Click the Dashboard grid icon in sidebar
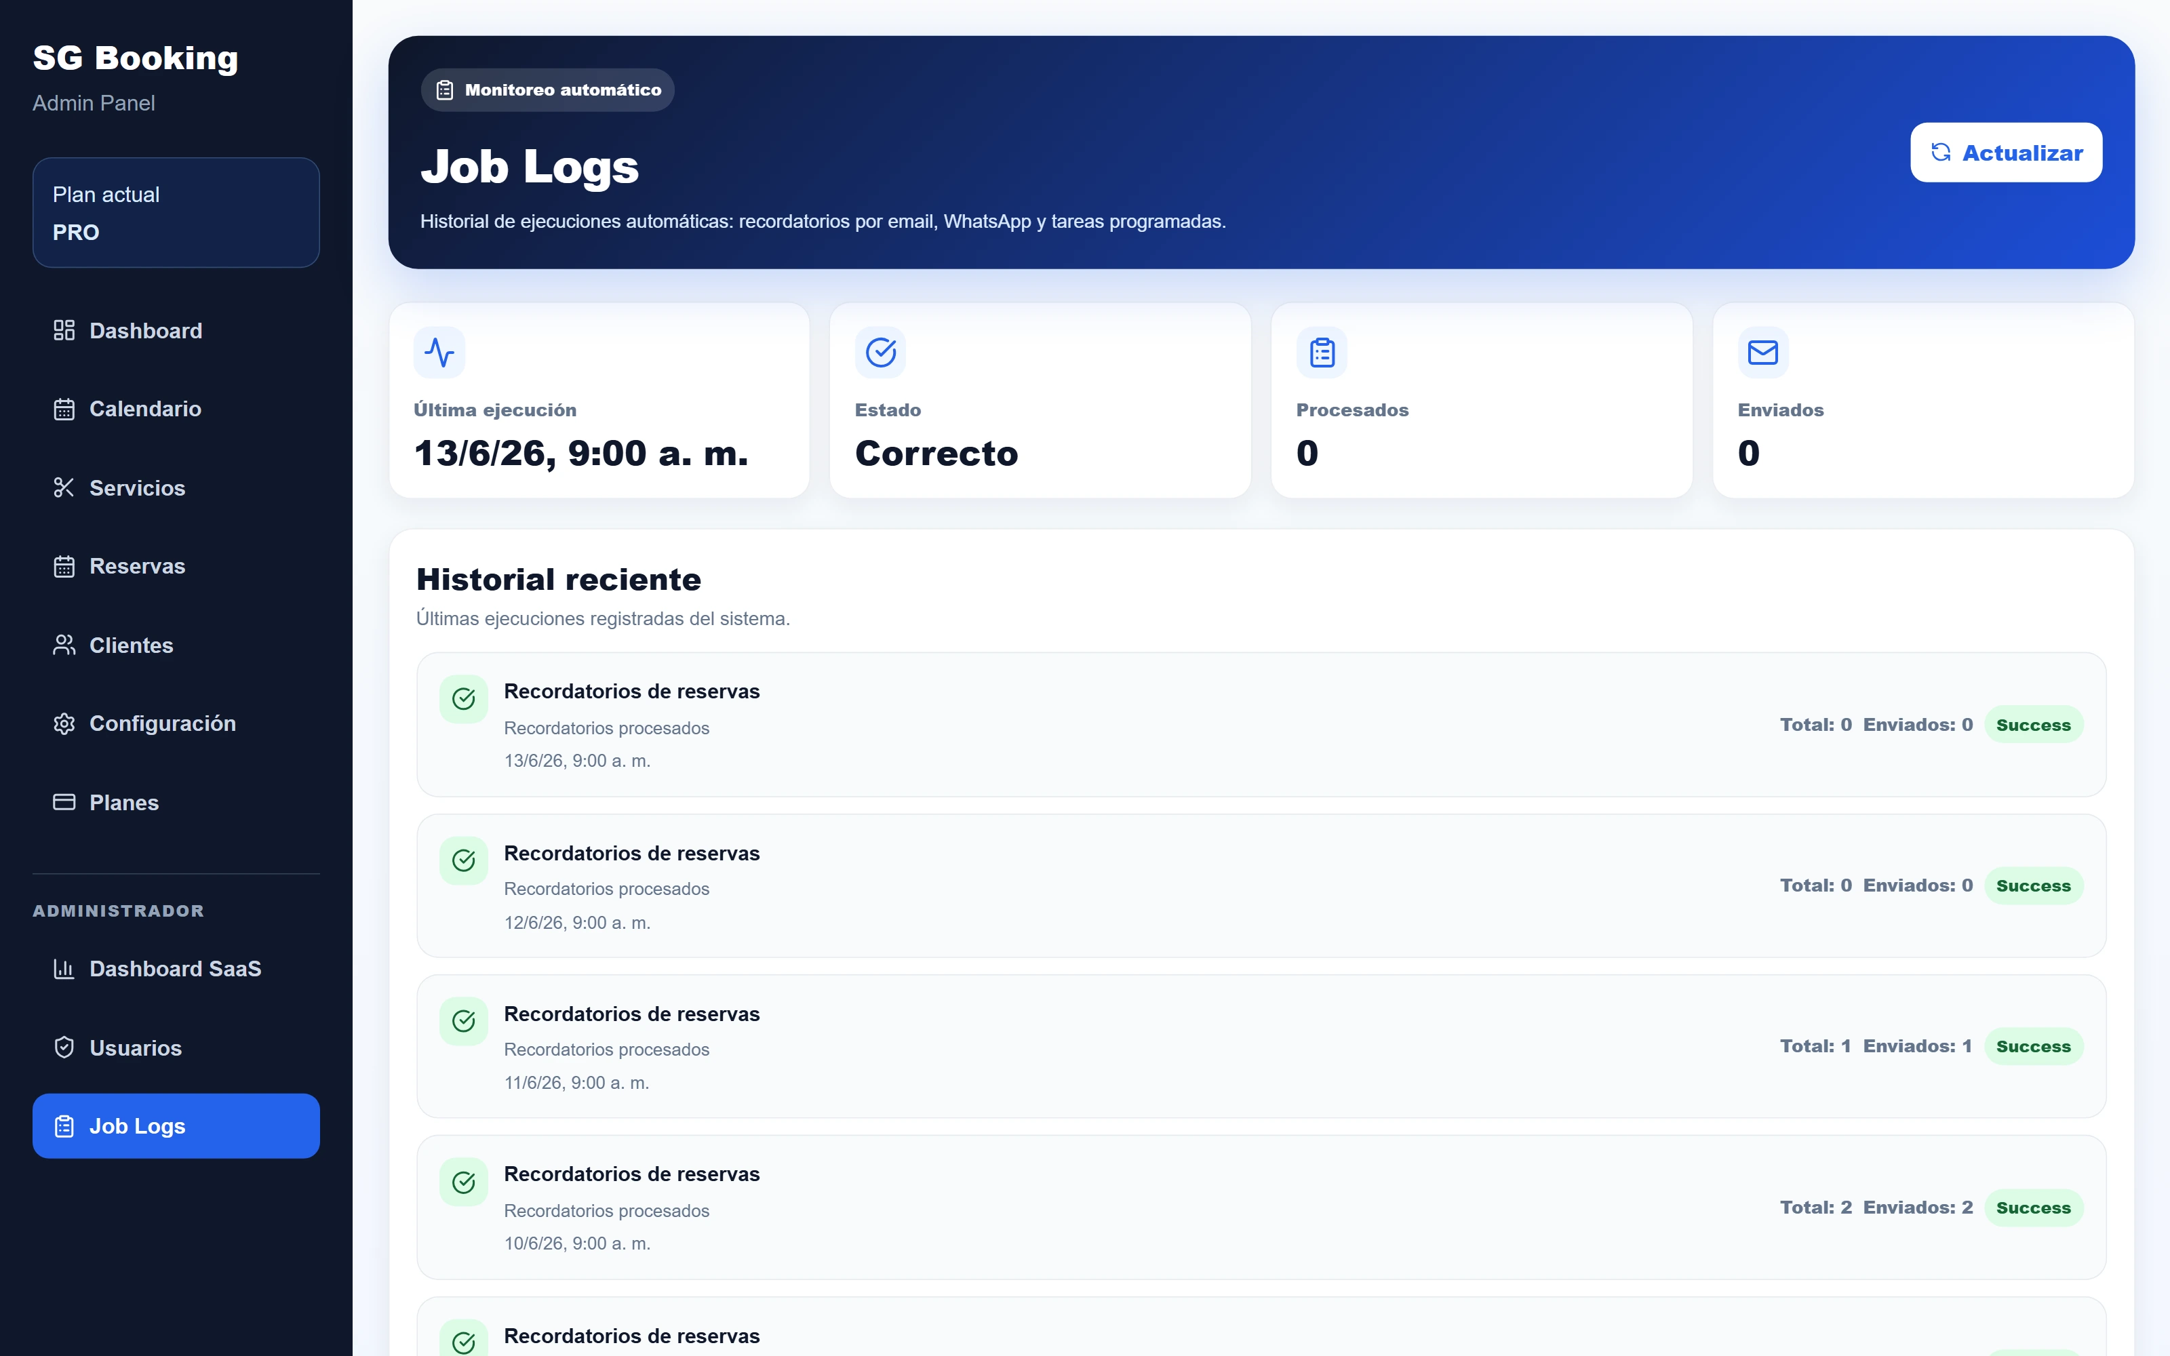Viewport: 2170px width, 1356px height. (x=64, y=331)
